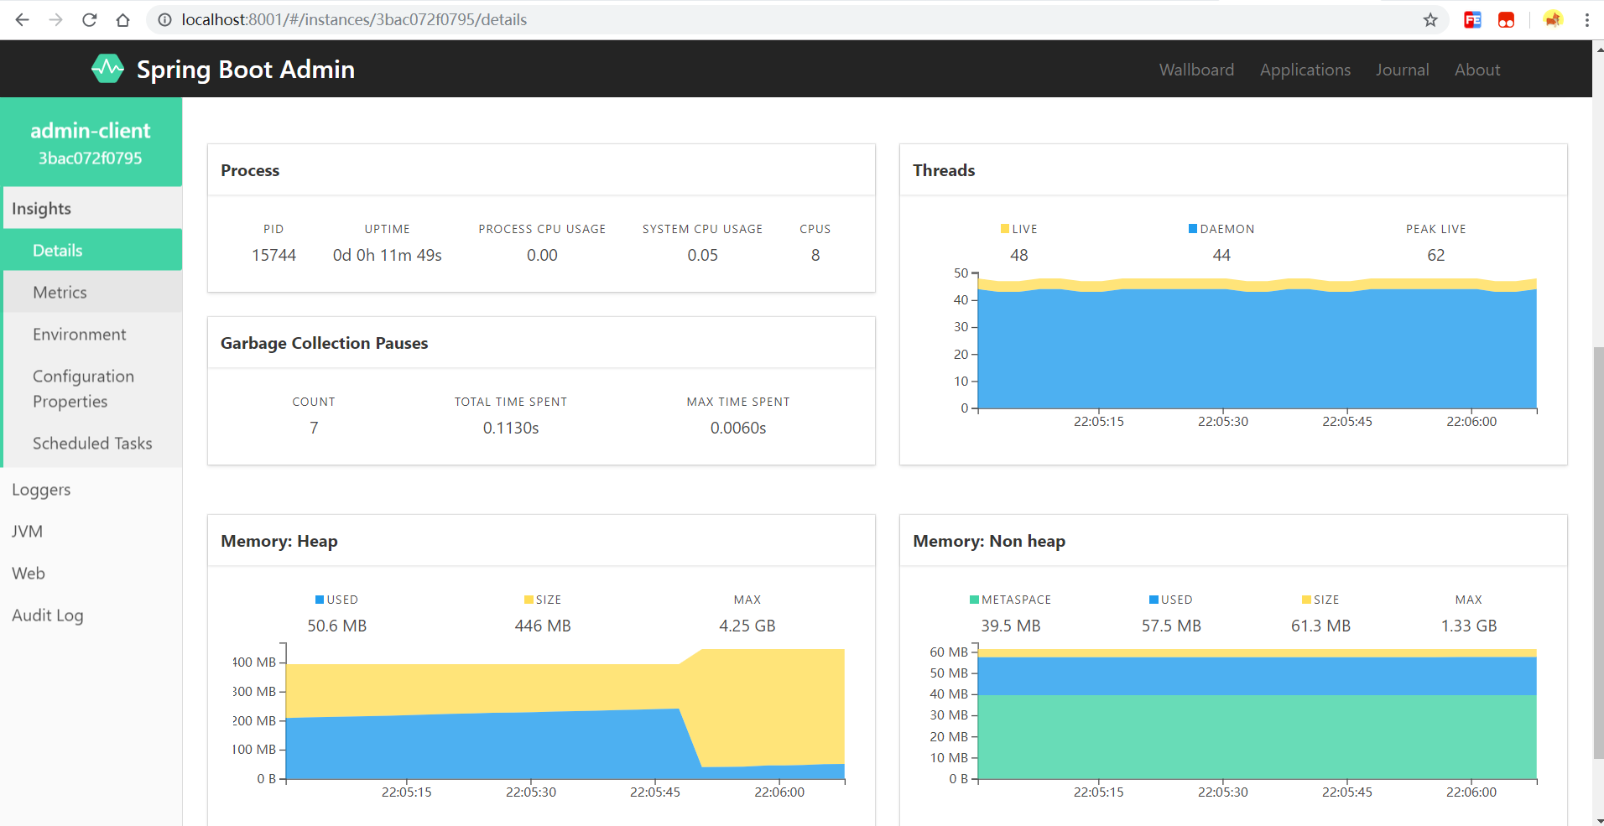
Task: Open the Audit Log section
Action: [x=91, y=615]
